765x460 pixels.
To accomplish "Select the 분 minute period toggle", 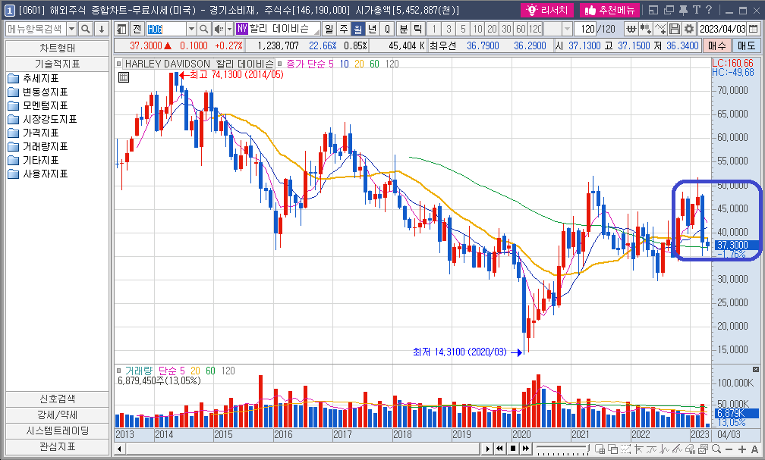I will pos(404,30).
